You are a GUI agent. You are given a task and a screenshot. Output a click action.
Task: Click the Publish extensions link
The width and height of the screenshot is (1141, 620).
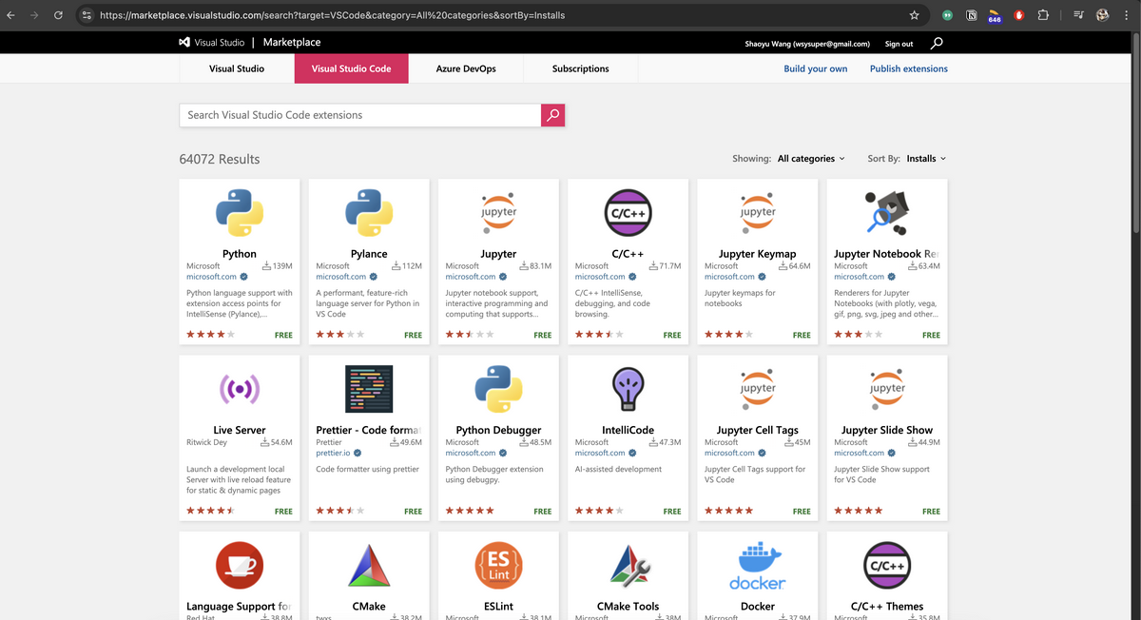point(909,69)
